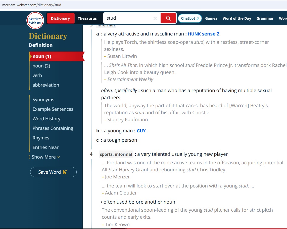Click the browser address bar URL
287x229 pixels.
point(32,5)
